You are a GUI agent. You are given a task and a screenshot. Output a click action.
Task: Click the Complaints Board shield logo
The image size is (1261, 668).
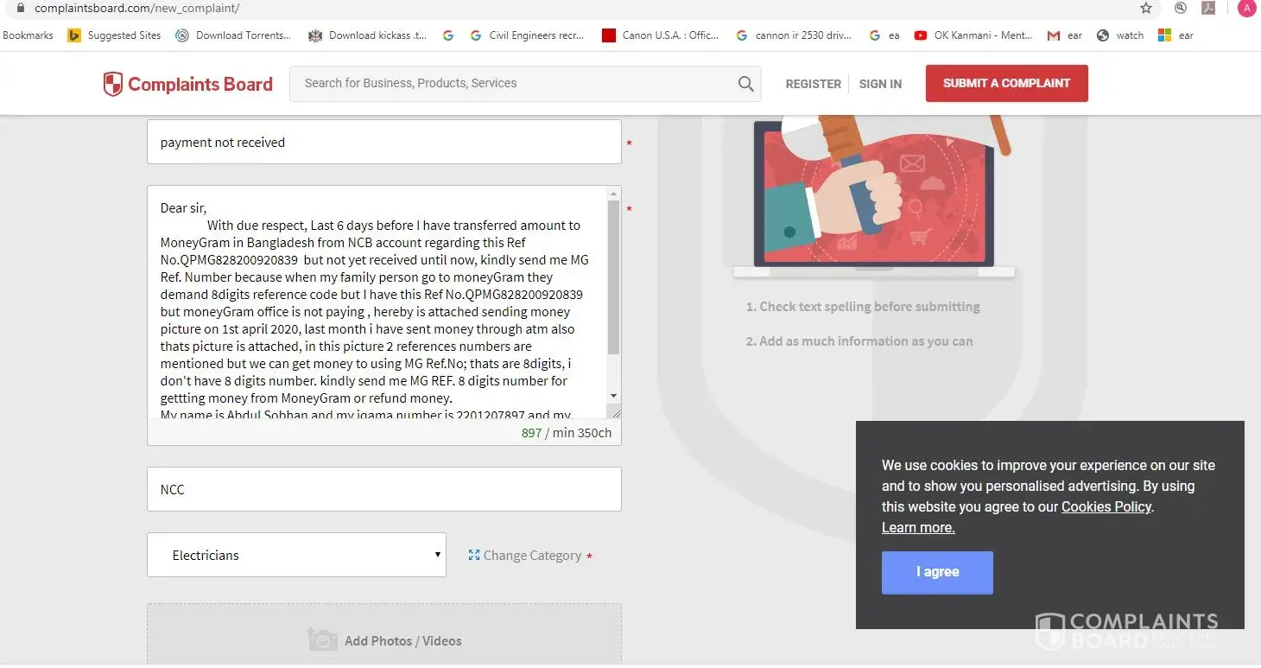113,84
